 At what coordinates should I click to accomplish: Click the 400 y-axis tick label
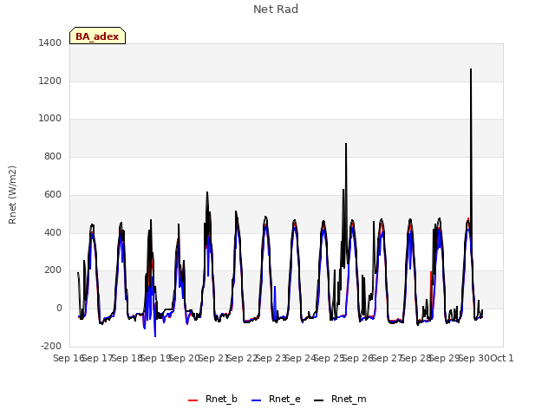point(53,233)
